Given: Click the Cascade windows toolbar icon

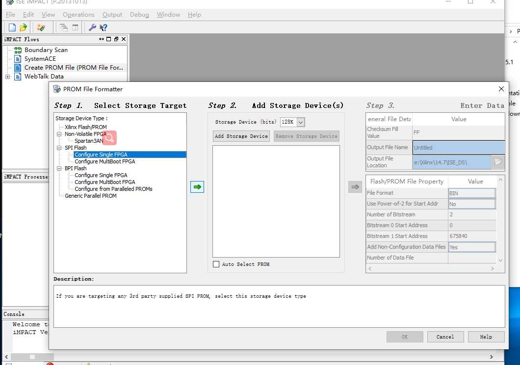Looking at the screenshot, I should [x=64, y=27].
